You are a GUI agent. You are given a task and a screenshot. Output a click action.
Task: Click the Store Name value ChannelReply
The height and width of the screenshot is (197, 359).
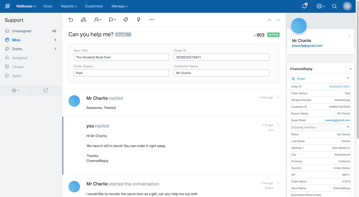click(x=342, y=188)
